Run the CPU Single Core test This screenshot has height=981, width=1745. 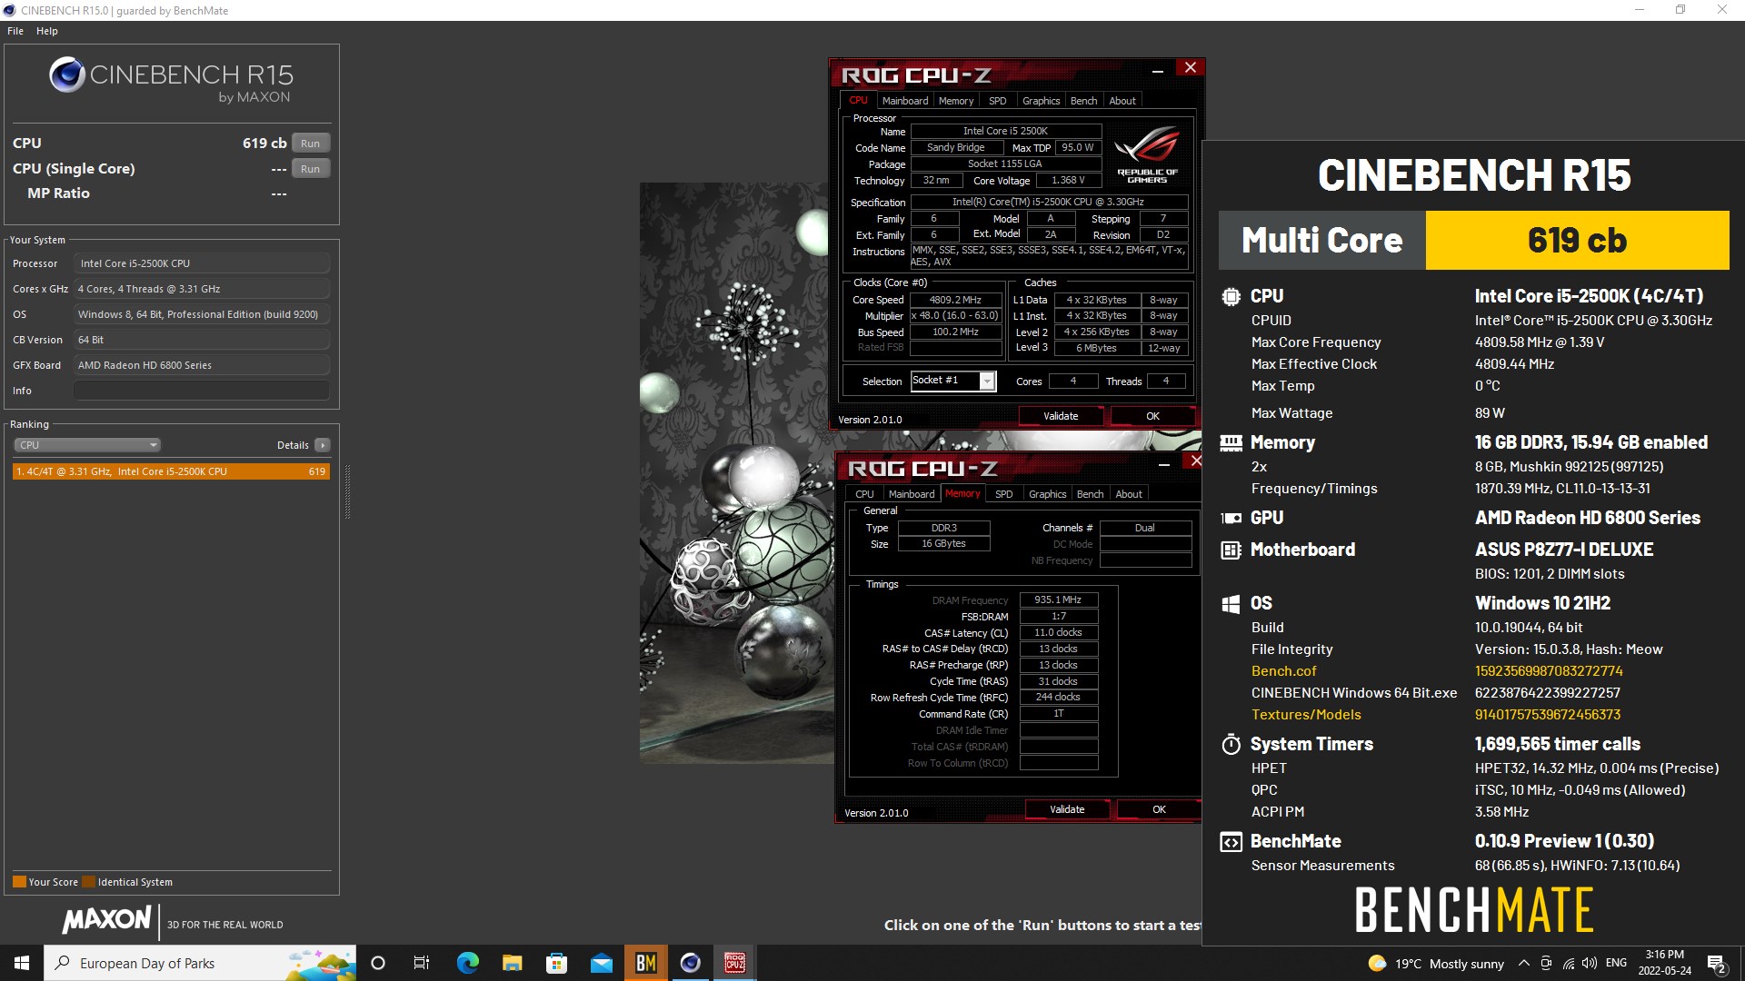coord(311,169)
